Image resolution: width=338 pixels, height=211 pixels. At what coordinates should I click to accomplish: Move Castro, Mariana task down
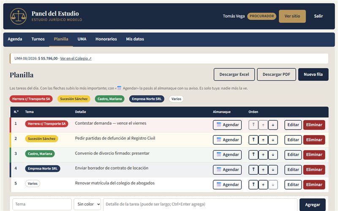point(273,154)
